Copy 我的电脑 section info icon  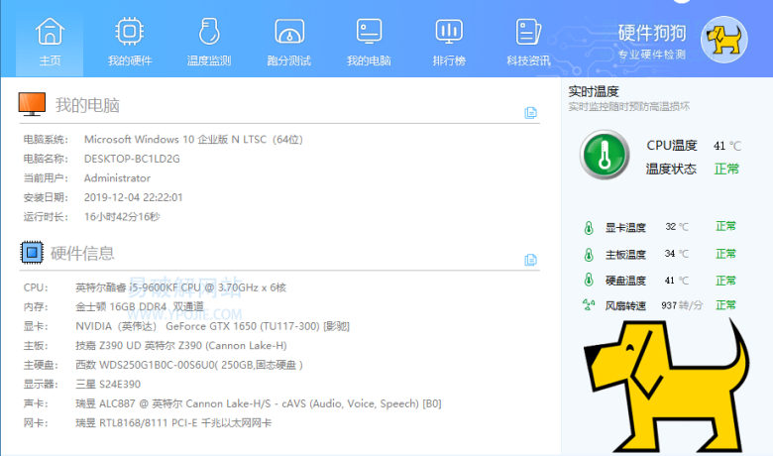(530, 113)
